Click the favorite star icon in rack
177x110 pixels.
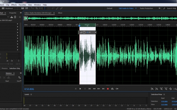click(x=20, y=17)
